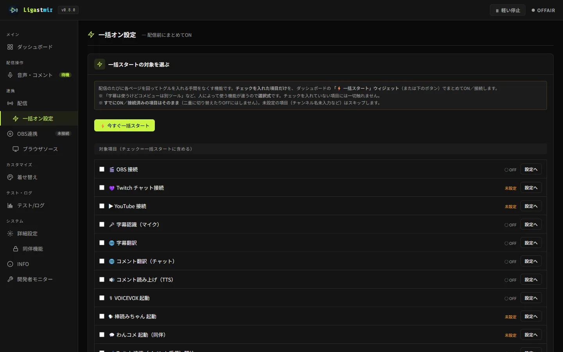The image size is (563, 352).
Task: Click the VOICEVOX 起動 row icon
Action: pyautogui.click(x=111, y=298)
